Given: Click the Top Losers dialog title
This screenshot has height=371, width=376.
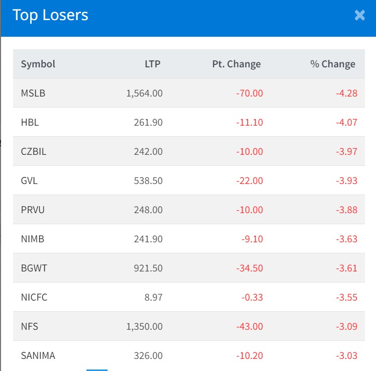Looking at the screenshot, I should click(50, 15).
